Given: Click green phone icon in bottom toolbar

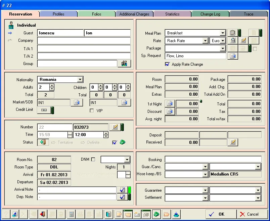Looking at the screenshot, I should [x=156, y=215].
